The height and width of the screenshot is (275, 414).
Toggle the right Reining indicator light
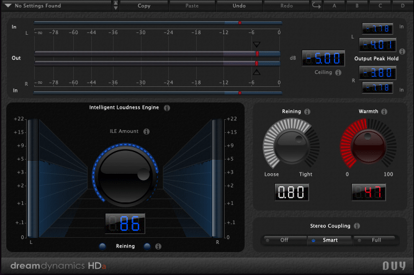(147, 246)
